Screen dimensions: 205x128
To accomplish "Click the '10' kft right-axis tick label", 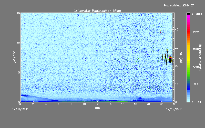I will pos(177,84).
